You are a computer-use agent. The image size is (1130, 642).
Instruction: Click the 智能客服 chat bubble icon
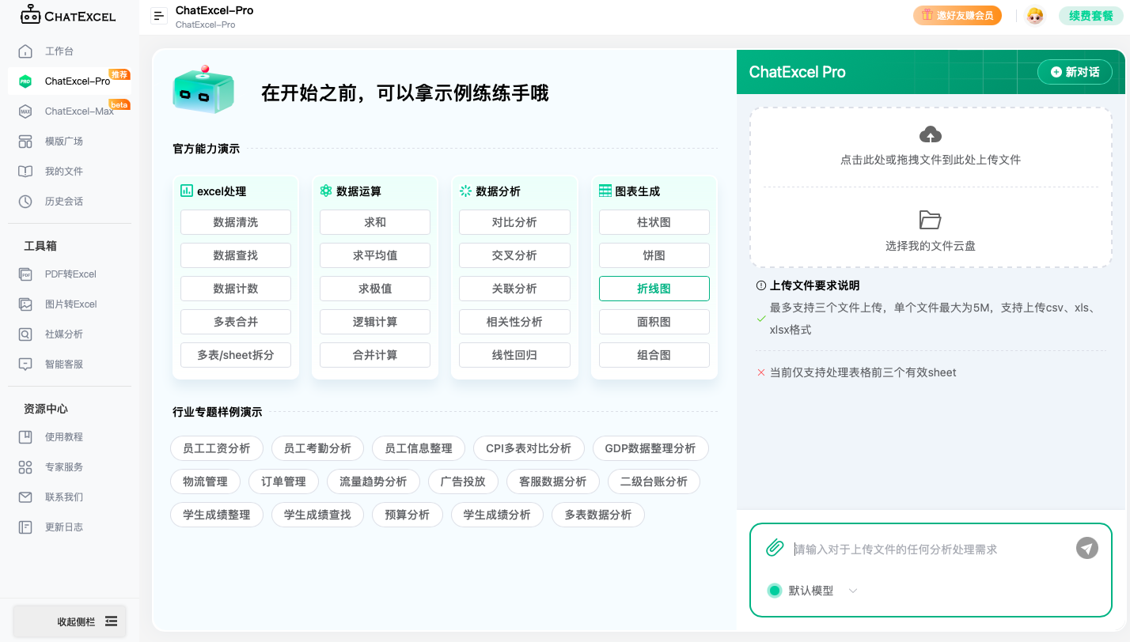[x=26, y=364]
